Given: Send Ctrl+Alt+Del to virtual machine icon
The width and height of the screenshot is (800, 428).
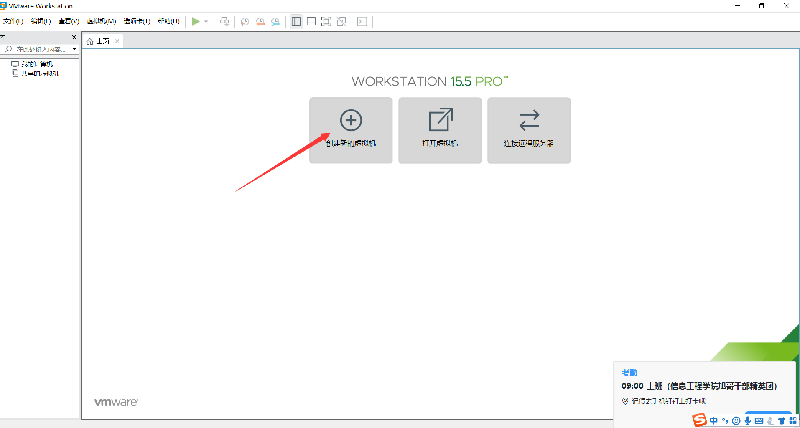Looking at the screenshot, I should (x=224, y=22).
